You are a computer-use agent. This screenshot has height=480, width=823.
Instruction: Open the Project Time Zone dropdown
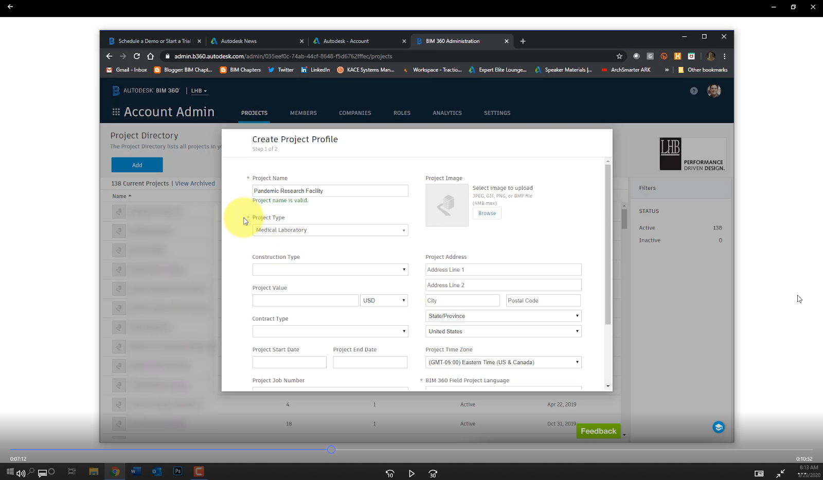coord(504,362)
